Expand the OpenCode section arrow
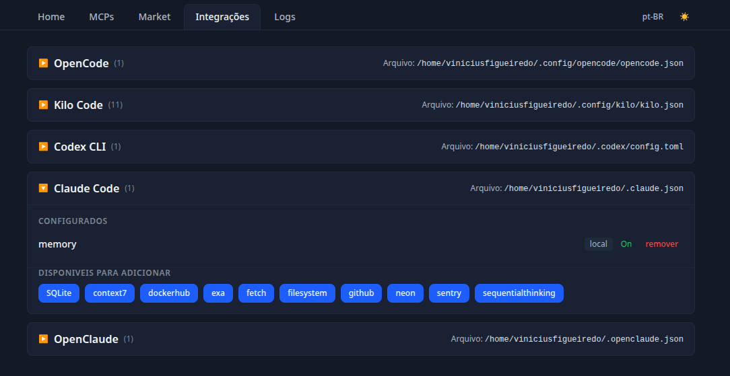The width and height of the screenshot is (730, 376). [43, 63]
